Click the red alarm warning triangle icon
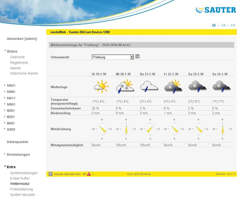 click(89, 174)
